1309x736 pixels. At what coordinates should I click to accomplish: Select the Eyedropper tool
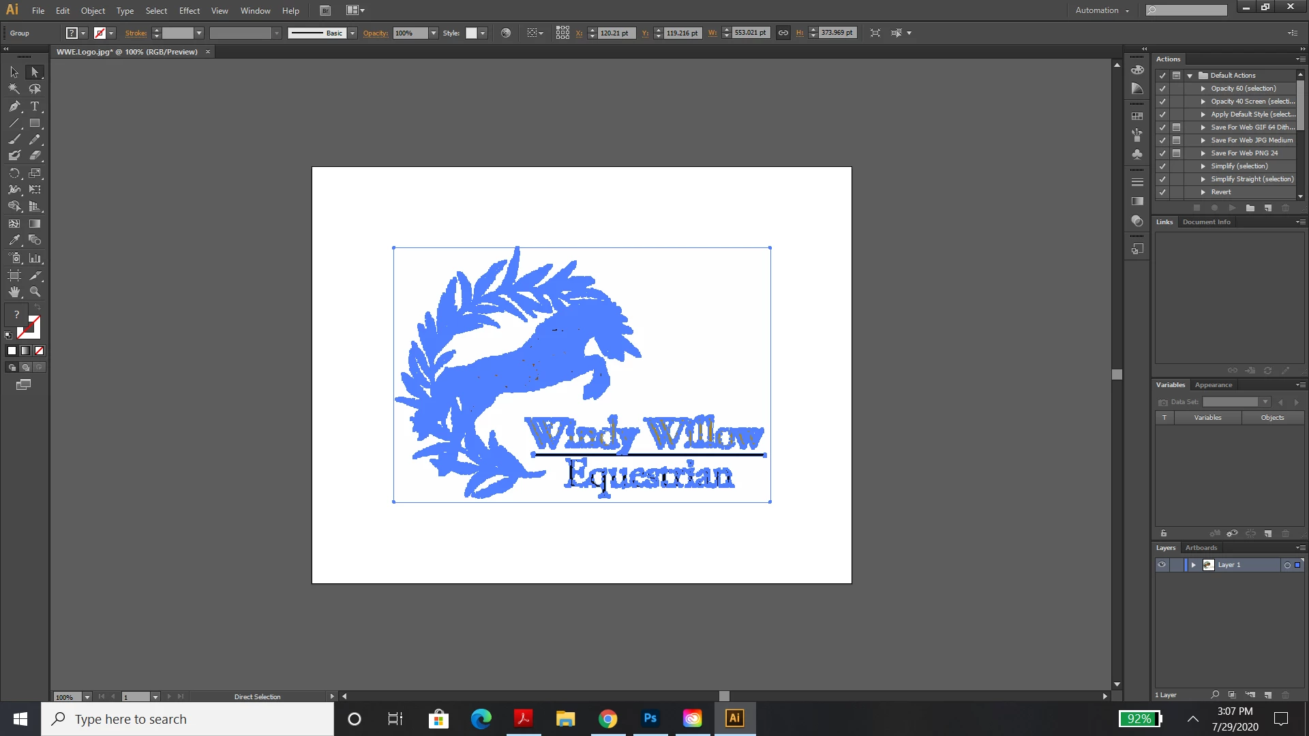click(x=14, y=241)
